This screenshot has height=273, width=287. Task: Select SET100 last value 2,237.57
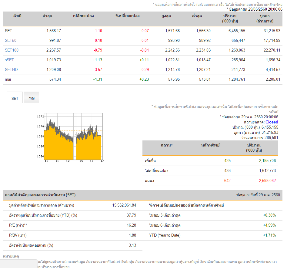click(54, 50)
